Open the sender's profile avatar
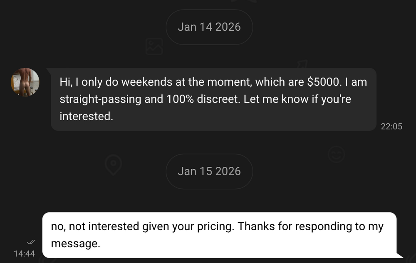416x263 pixels. pos(25,82)
